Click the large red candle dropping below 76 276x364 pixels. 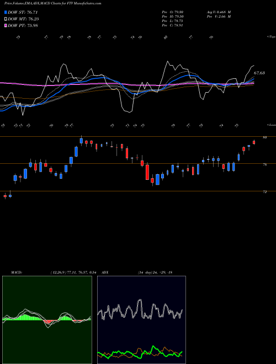[147, 172]
